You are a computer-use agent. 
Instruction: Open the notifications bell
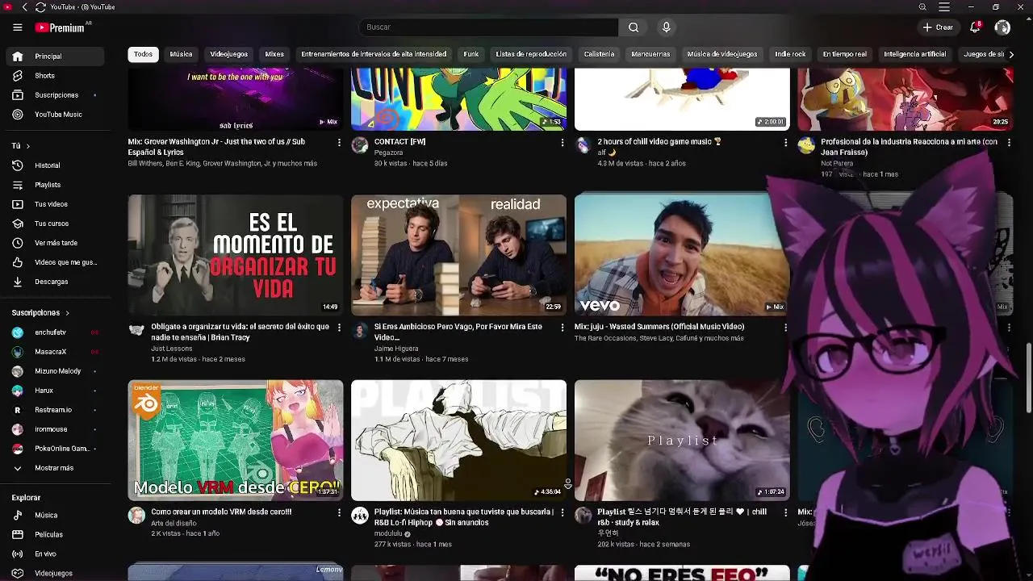[975, 27]
